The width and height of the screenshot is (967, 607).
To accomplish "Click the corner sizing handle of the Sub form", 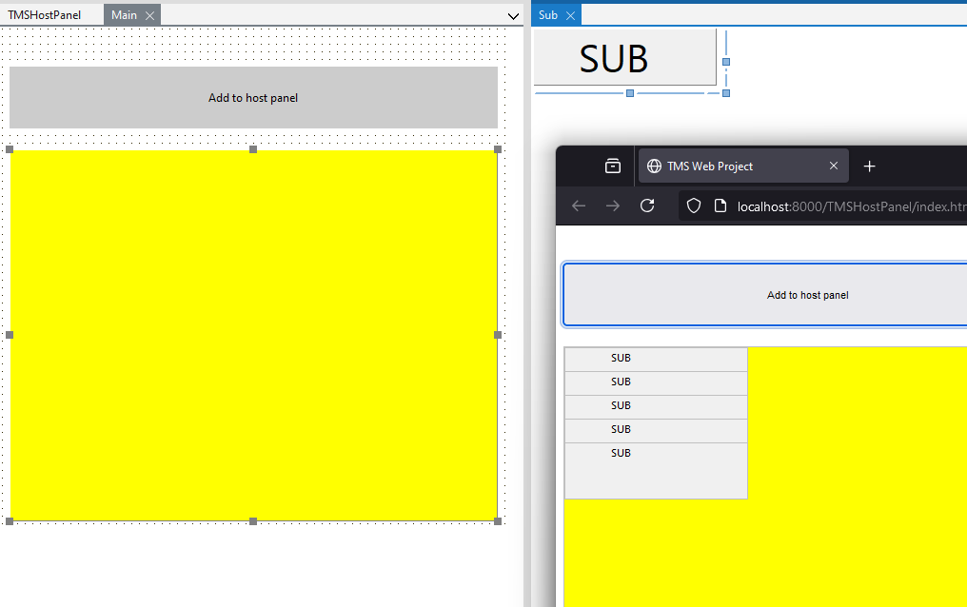I will (726, 93).
